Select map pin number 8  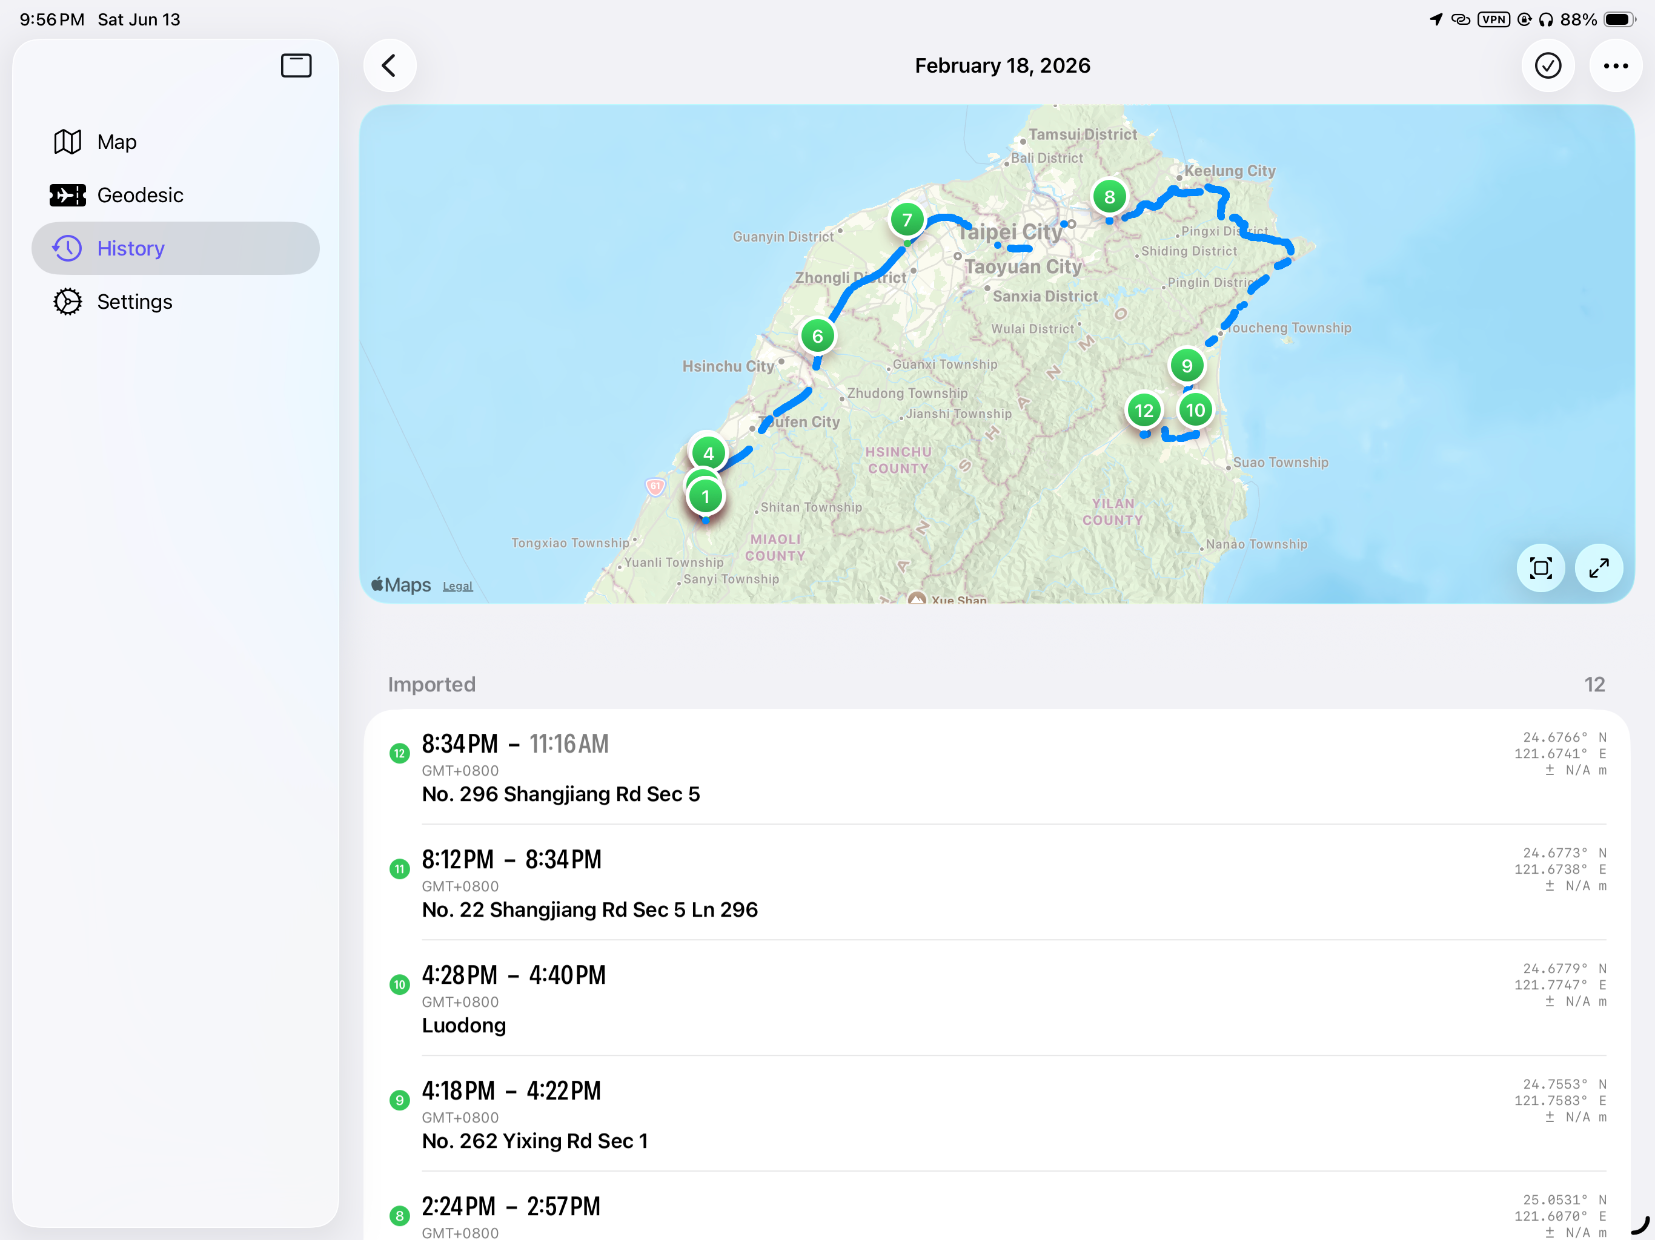[1110, 197]
